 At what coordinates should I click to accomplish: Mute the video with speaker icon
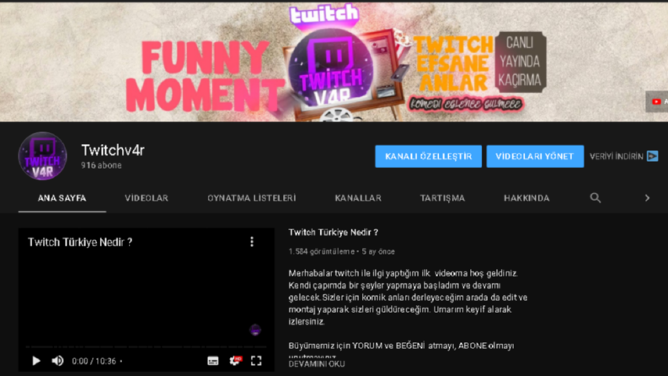57,361
